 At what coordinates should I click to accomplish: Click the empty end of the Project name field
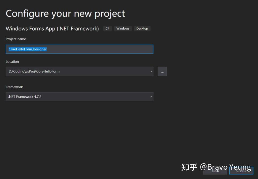click(107, 49)
